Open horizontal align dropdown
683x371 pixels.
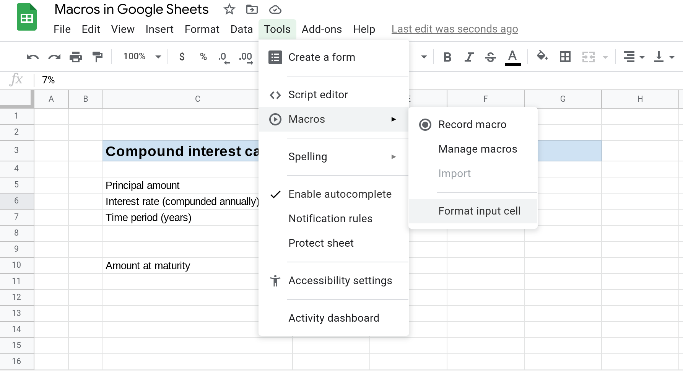point(634,57)
